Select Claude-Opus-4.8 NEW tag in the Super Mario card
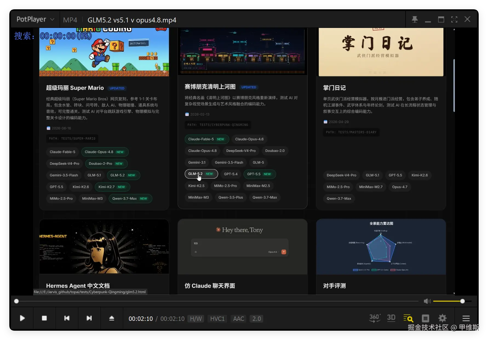Screen dimensions: 488x340 tap(105, 152)
